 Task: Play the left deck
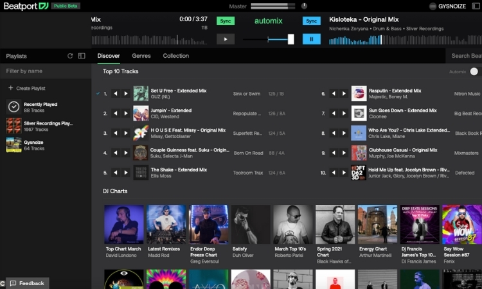tap(226, 39)
